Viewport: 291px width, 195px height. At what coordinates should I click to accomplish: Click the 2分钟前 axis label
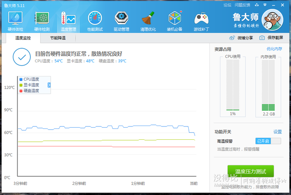(79, 183)
